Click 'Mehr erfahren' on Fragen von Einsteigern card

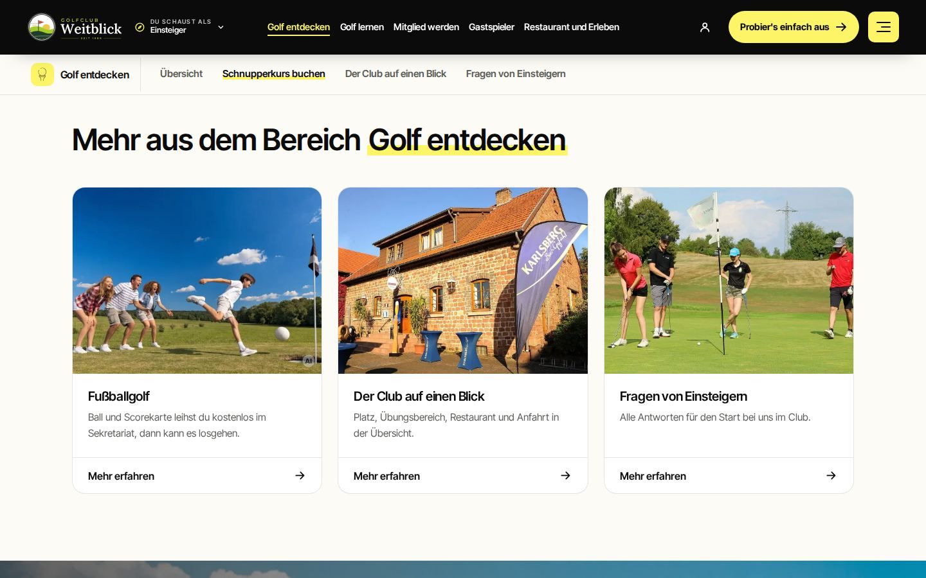click(x=653, y=476)
